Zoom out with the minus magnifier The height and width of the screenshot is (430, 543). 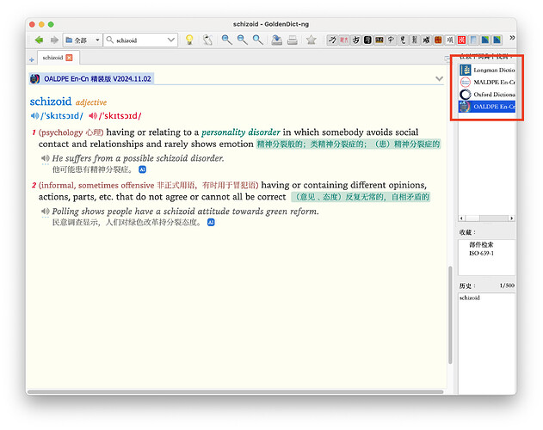pos(242,40)
